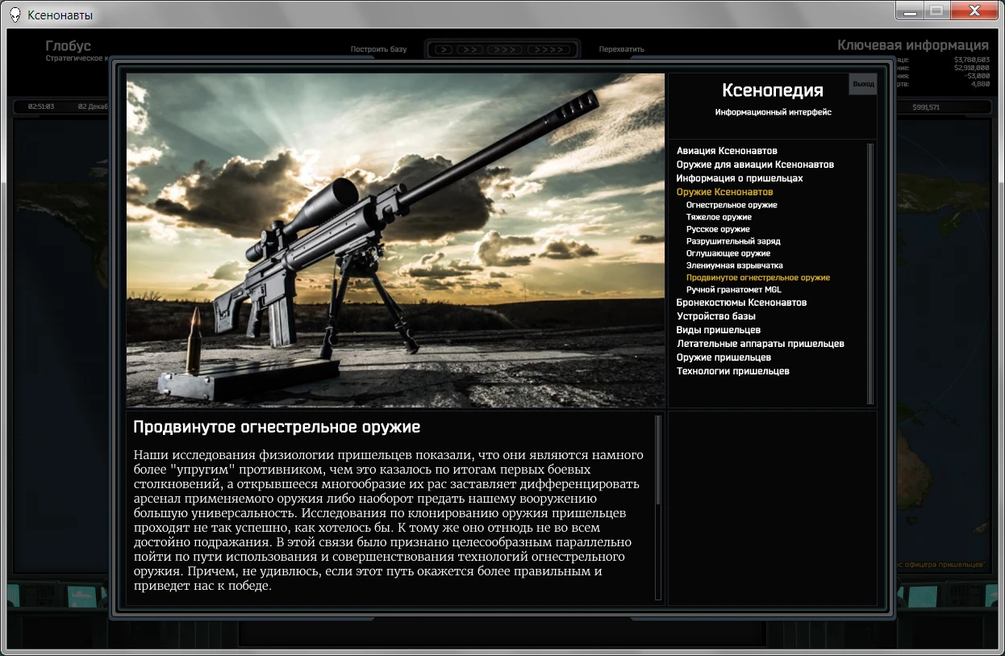Open the Тяжелое оружие entry
Viewport: 1005px width, 656px height.
coord(719,217)
